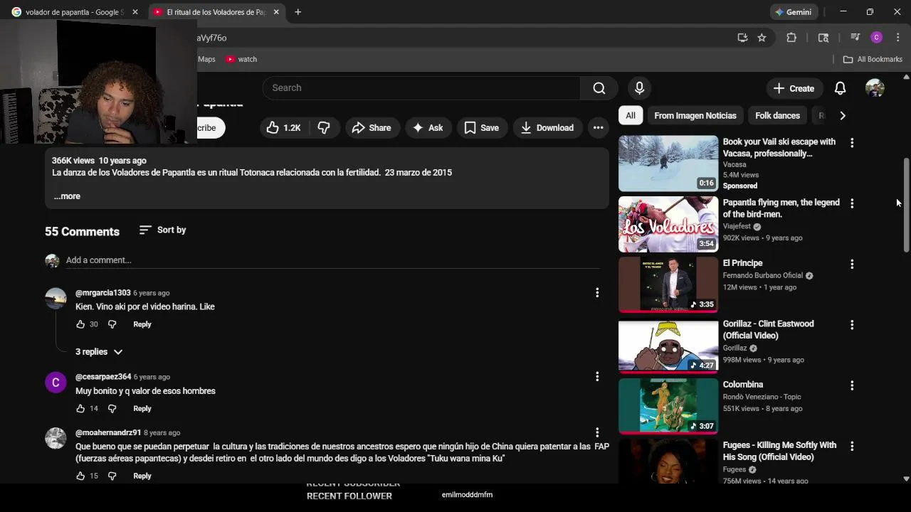Save video to playlist
This screenshot has height=512, width=911.
click(x=482, y=128)
